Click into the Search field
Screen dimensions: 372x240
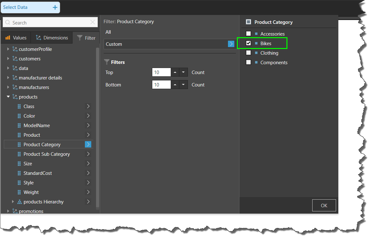50,23
